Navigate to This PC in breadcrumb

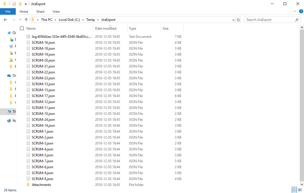(x=46, y=20)
